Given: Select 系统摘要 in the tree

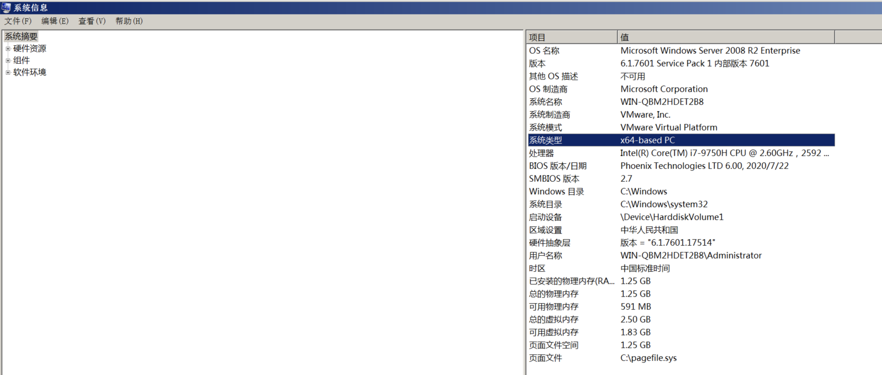Looking at the screenshot, I should coord(21,36).
